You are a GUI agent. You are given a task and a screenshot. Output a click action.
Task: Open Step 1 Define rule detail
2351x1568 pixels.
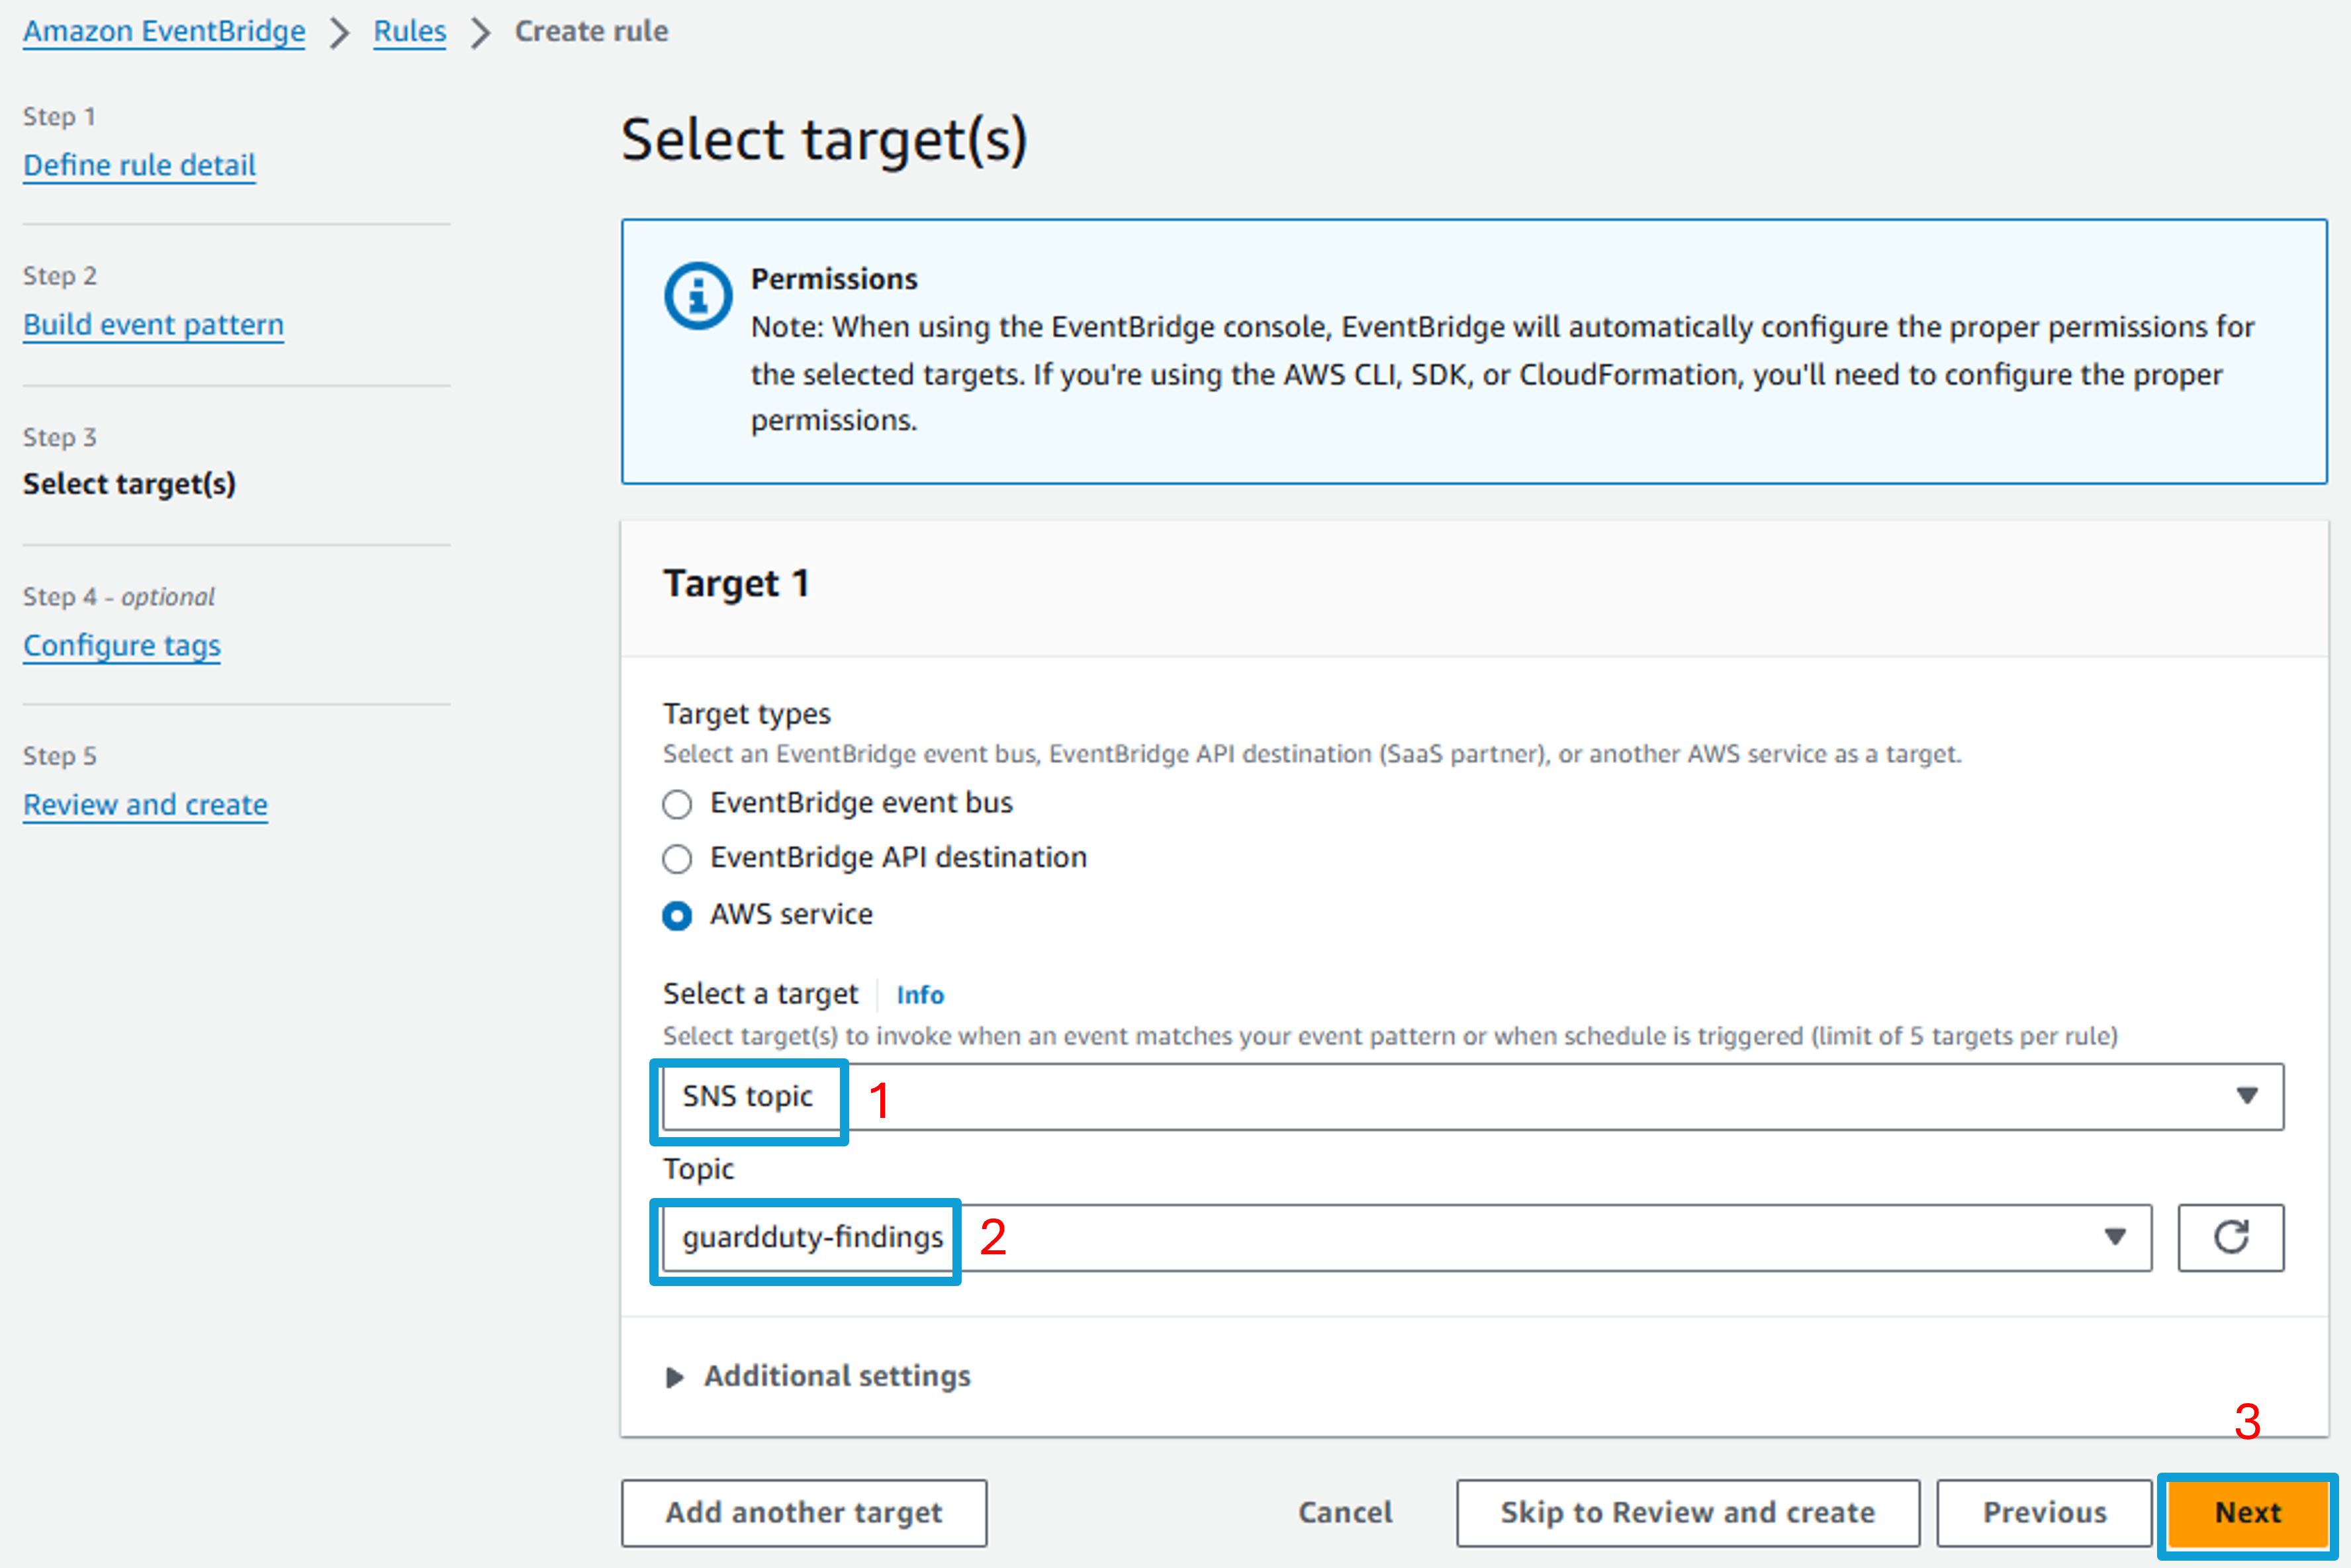coord(140,165)
